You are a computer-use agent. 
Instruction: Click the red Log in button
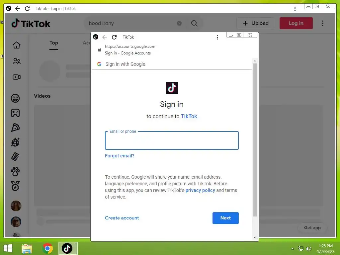click(296, 23)
